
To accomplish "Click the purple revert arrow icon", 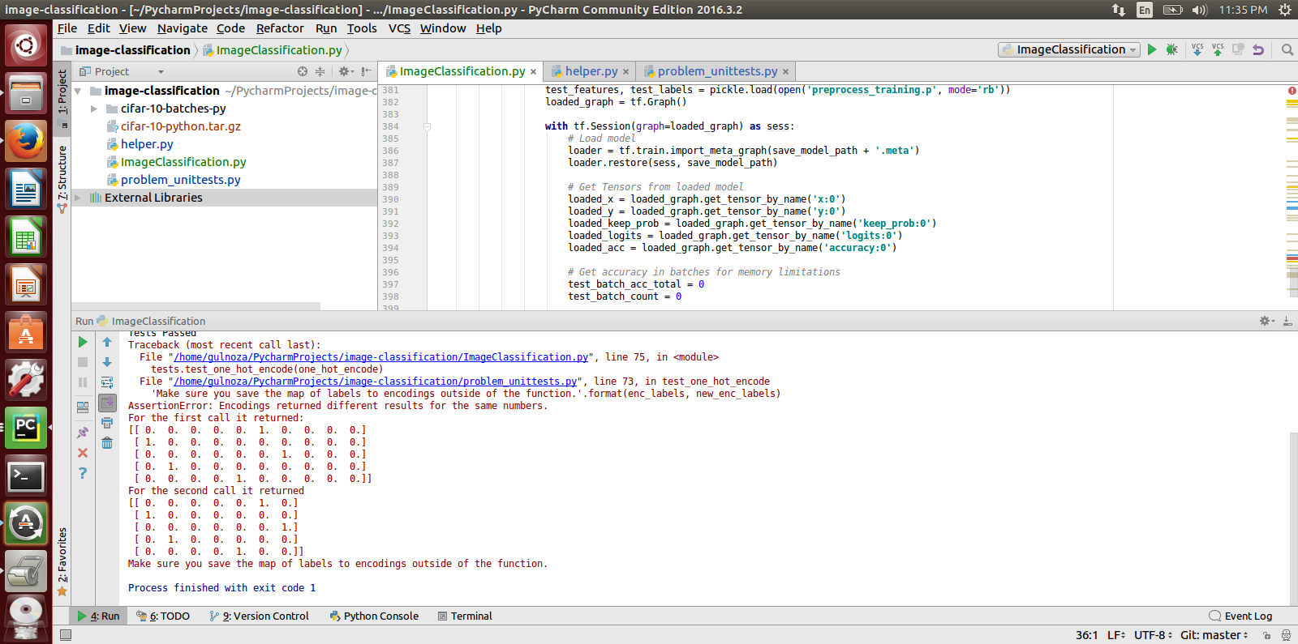I will (1258, 49).
